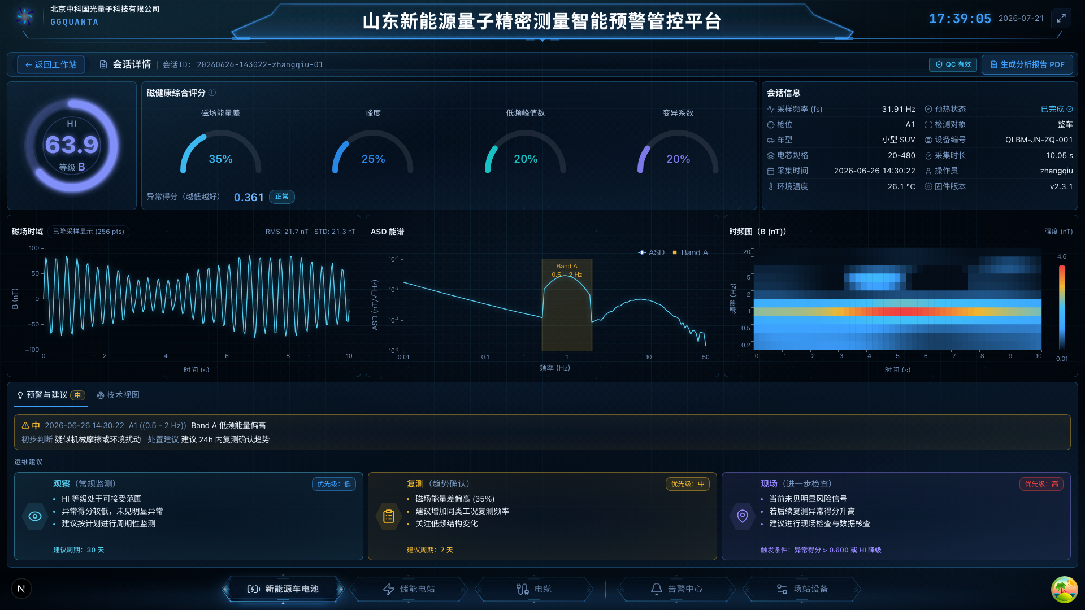Click the 异常得分 value 0.361
Screen dimensions: 1085x610
(249, 197)
